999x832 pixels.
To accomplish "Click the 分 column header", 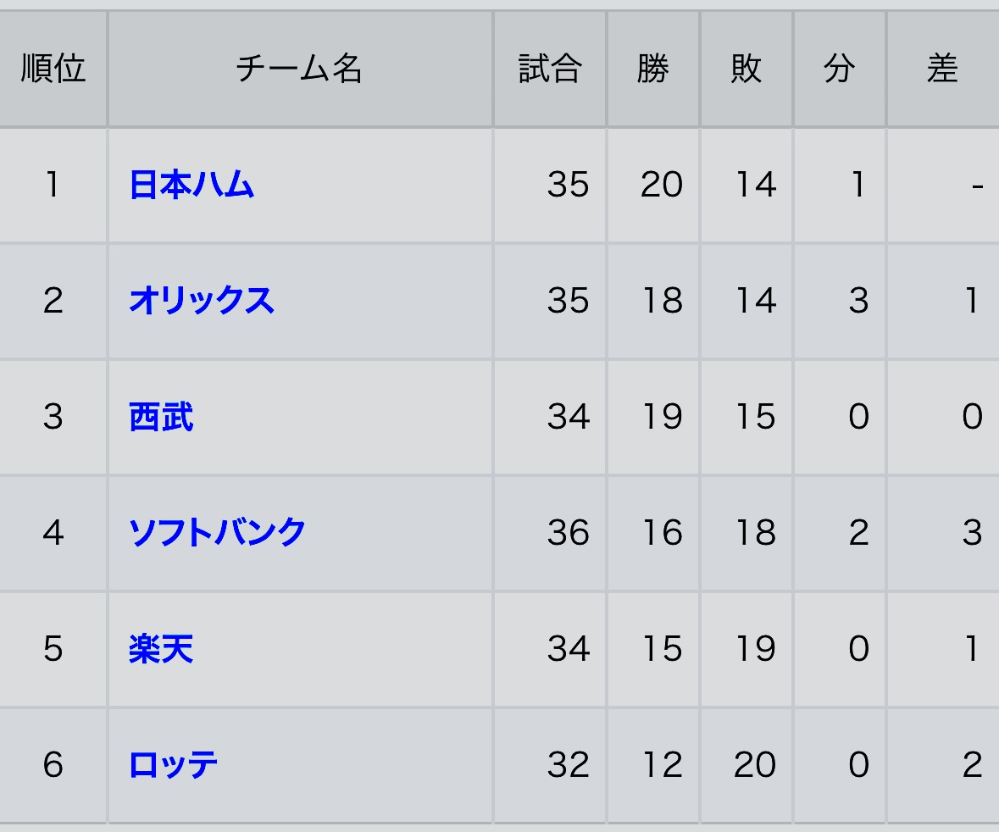I will 840,69.
